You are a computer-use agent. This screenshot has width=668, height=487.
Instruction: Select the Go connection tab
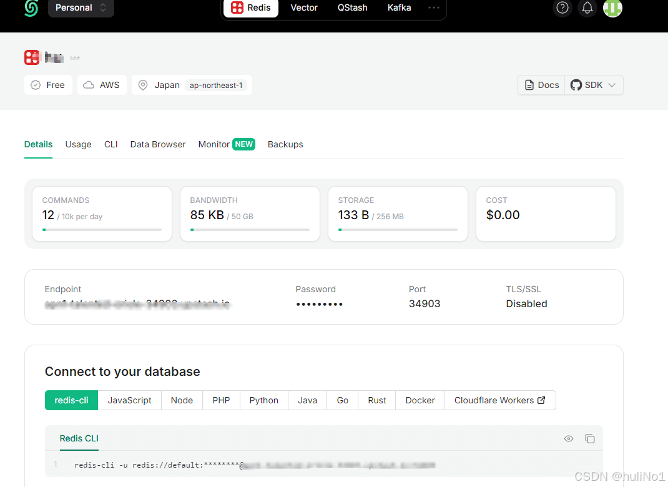point(343,400)
